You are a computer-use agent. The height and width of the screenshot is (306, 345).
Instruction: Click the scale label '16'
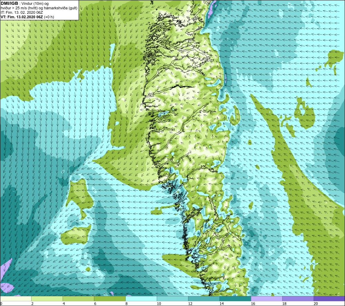click(x=253, y=304)
